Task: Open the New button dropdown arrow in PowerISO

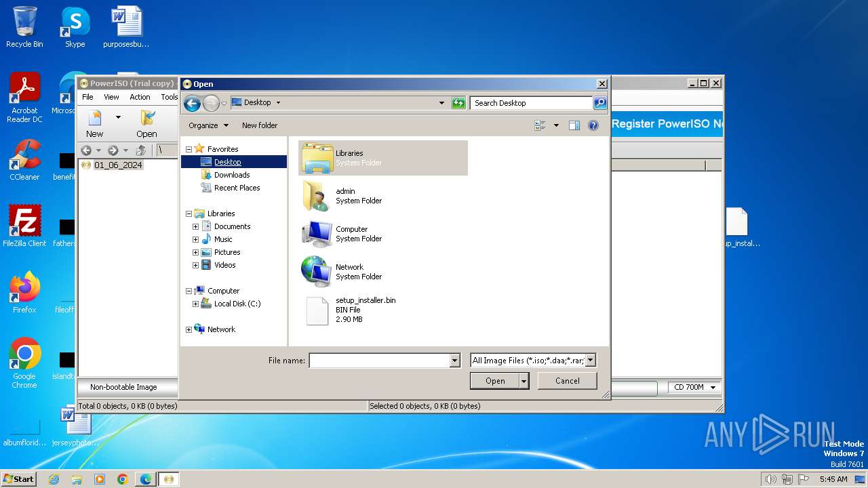Action: tap(118, 117)
